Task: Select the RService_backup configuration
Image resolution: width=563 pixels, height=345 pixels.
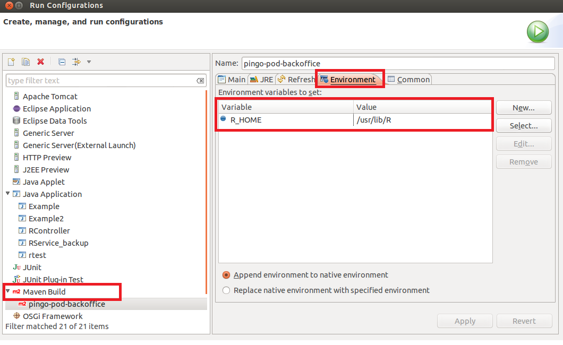Action: (58, 243)
